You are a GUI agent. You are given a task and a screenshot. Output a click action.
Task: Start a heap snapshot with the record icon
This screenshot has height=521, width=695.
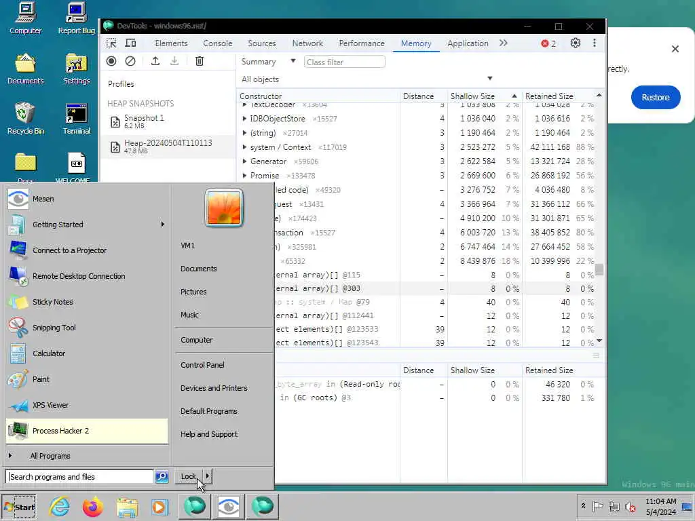(111, 61)
